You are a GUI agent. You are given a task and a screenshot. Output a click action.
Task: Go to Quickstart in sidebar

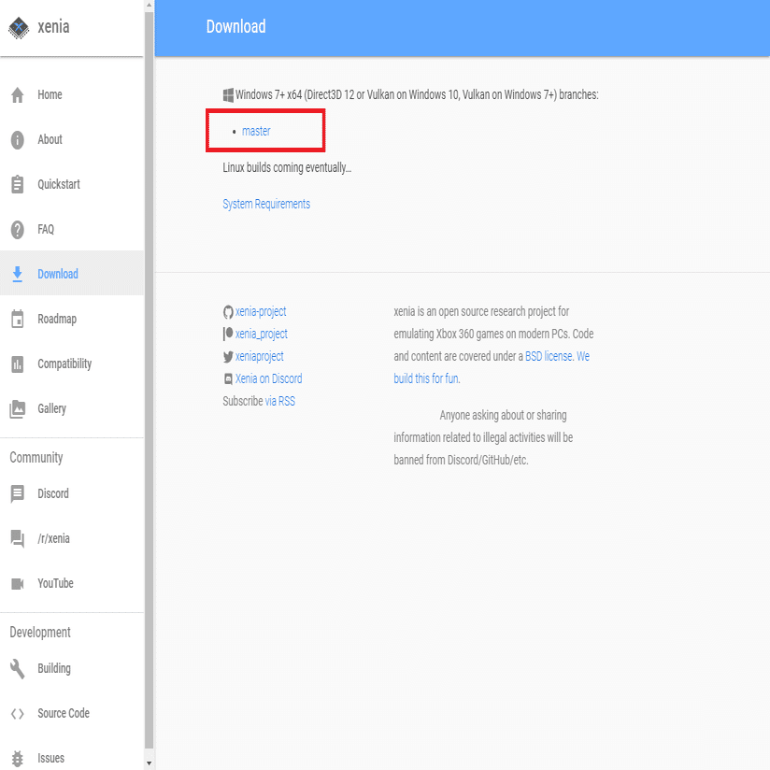coord(72,185)
